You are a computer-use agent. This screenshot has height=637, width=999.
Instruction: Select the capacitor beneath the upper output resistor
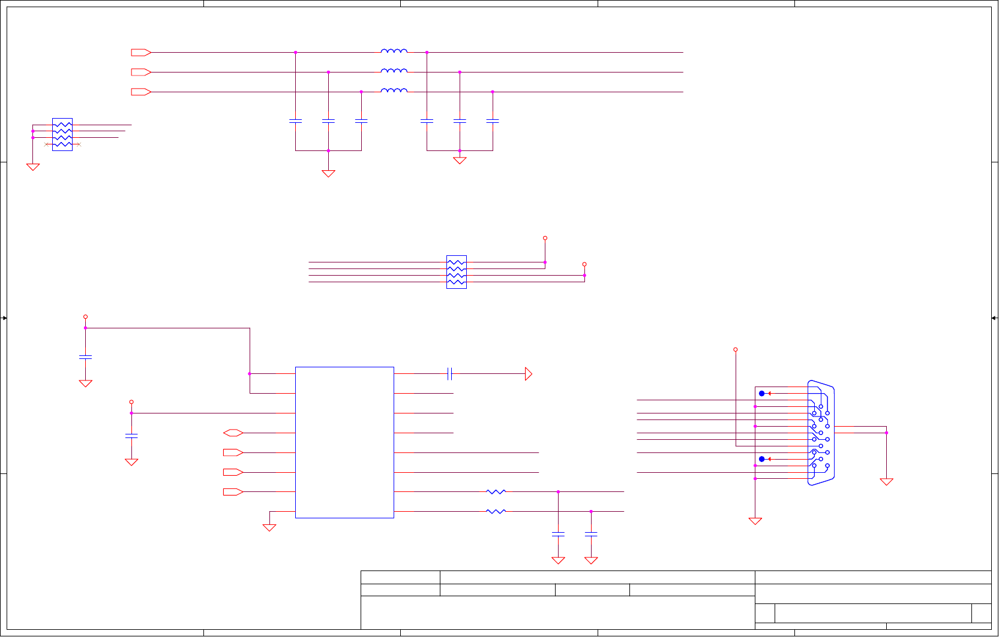pyautogui.click(x=558, y=535)
